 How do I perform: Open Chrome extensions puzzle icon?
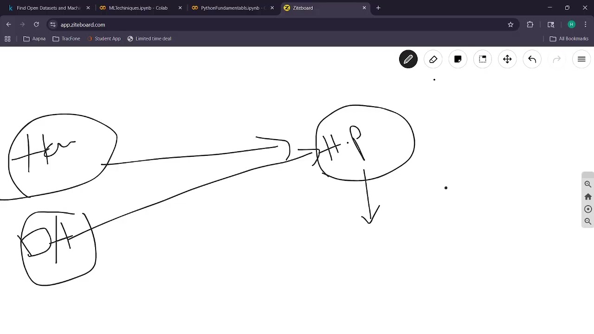pos(530,25)
